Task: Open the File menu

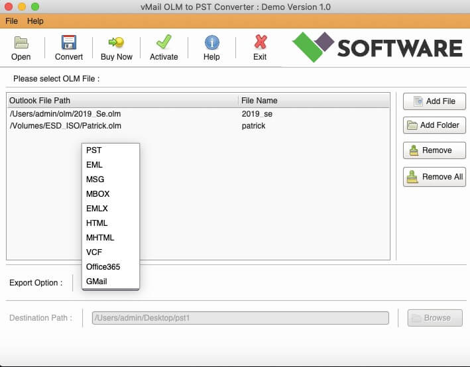Action: (11, 21)
